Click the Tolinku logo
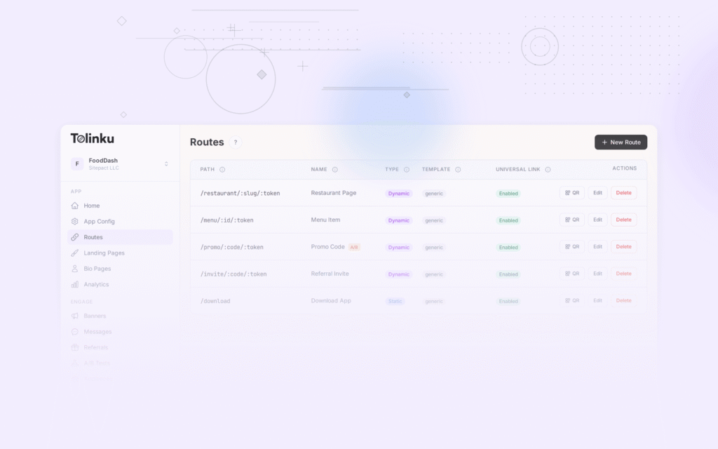This screenshot has width=718, height=449. pos(92,138)
